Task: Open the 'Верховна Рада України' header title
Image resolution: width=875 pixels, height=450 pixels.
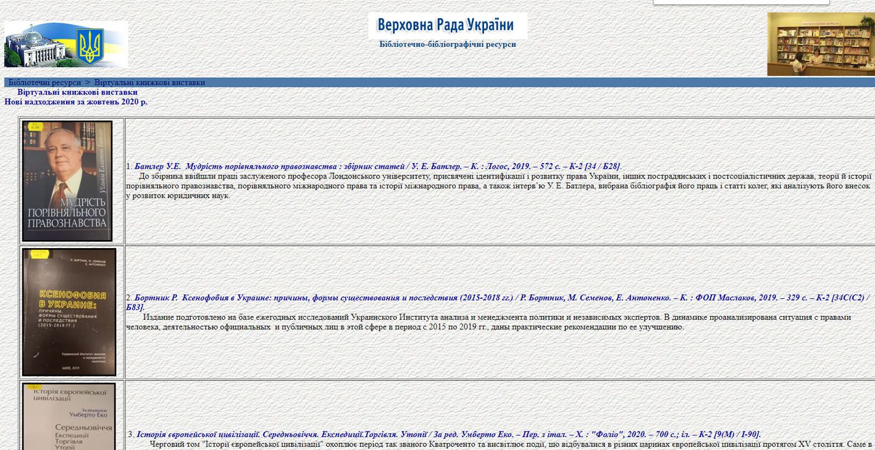Action: point(448,25)
